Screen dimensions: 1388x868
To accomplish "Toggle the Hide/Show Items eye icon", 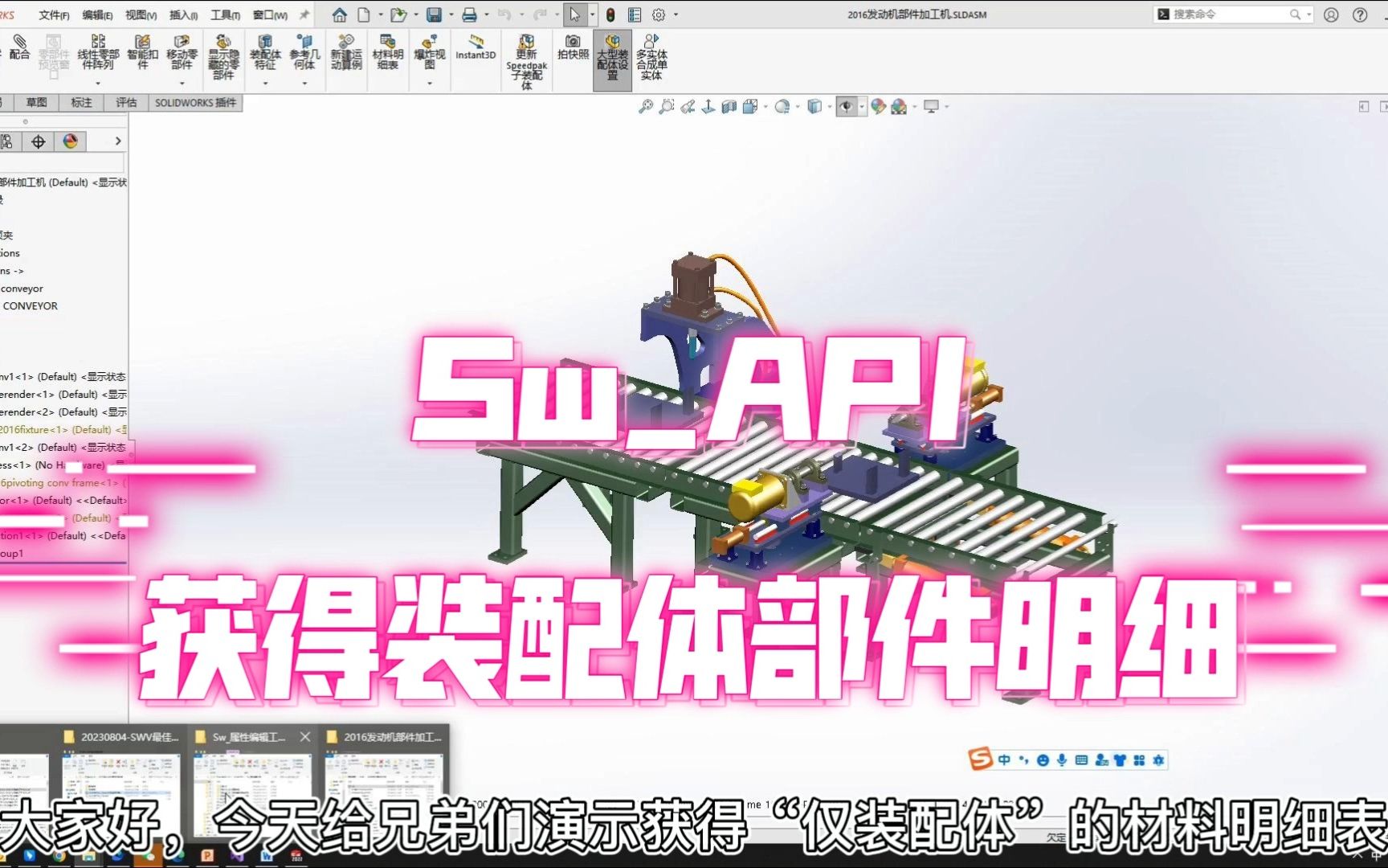I will click(846, 106).
